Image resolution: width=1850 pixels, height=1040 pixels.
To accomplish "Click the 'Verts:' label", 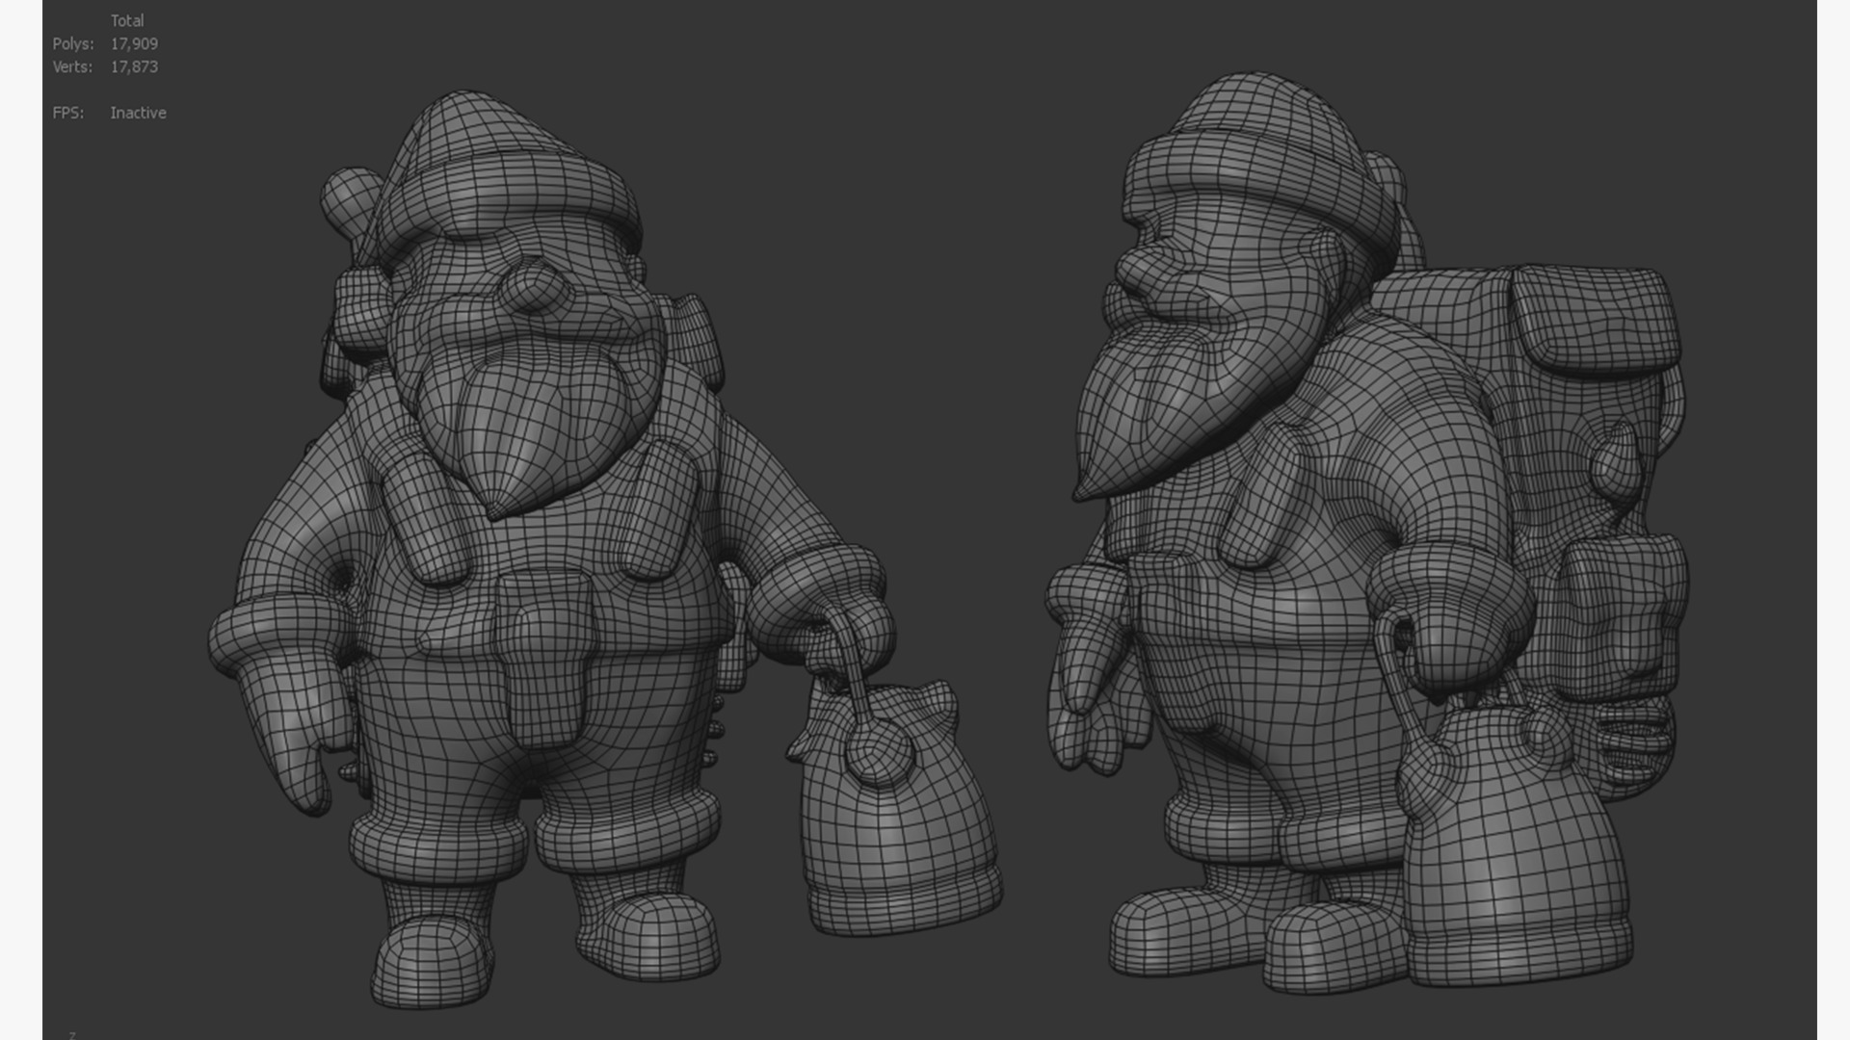I will [x=72, y=66].
